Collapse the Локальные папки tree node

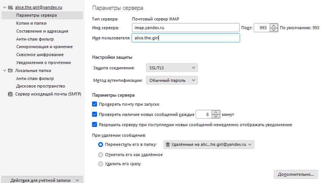coord(4,70)
